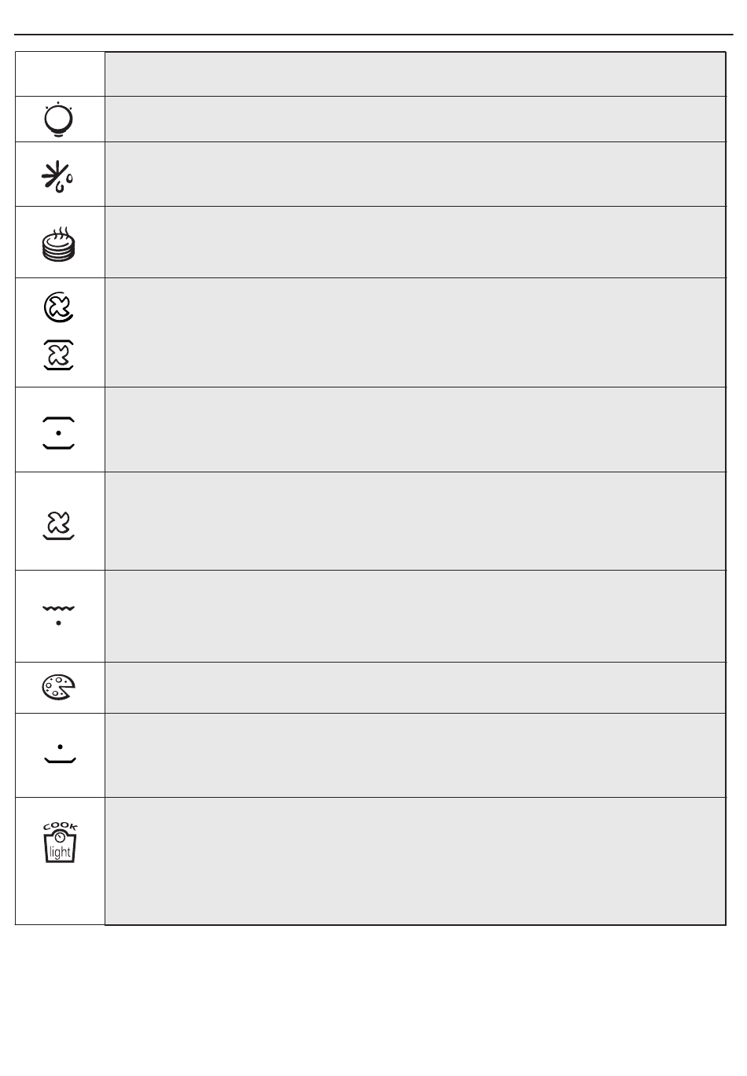Click the description cell beside the COOK light icon
The height and width of the screenshot is (1076, 747).
tap(414, 861)
